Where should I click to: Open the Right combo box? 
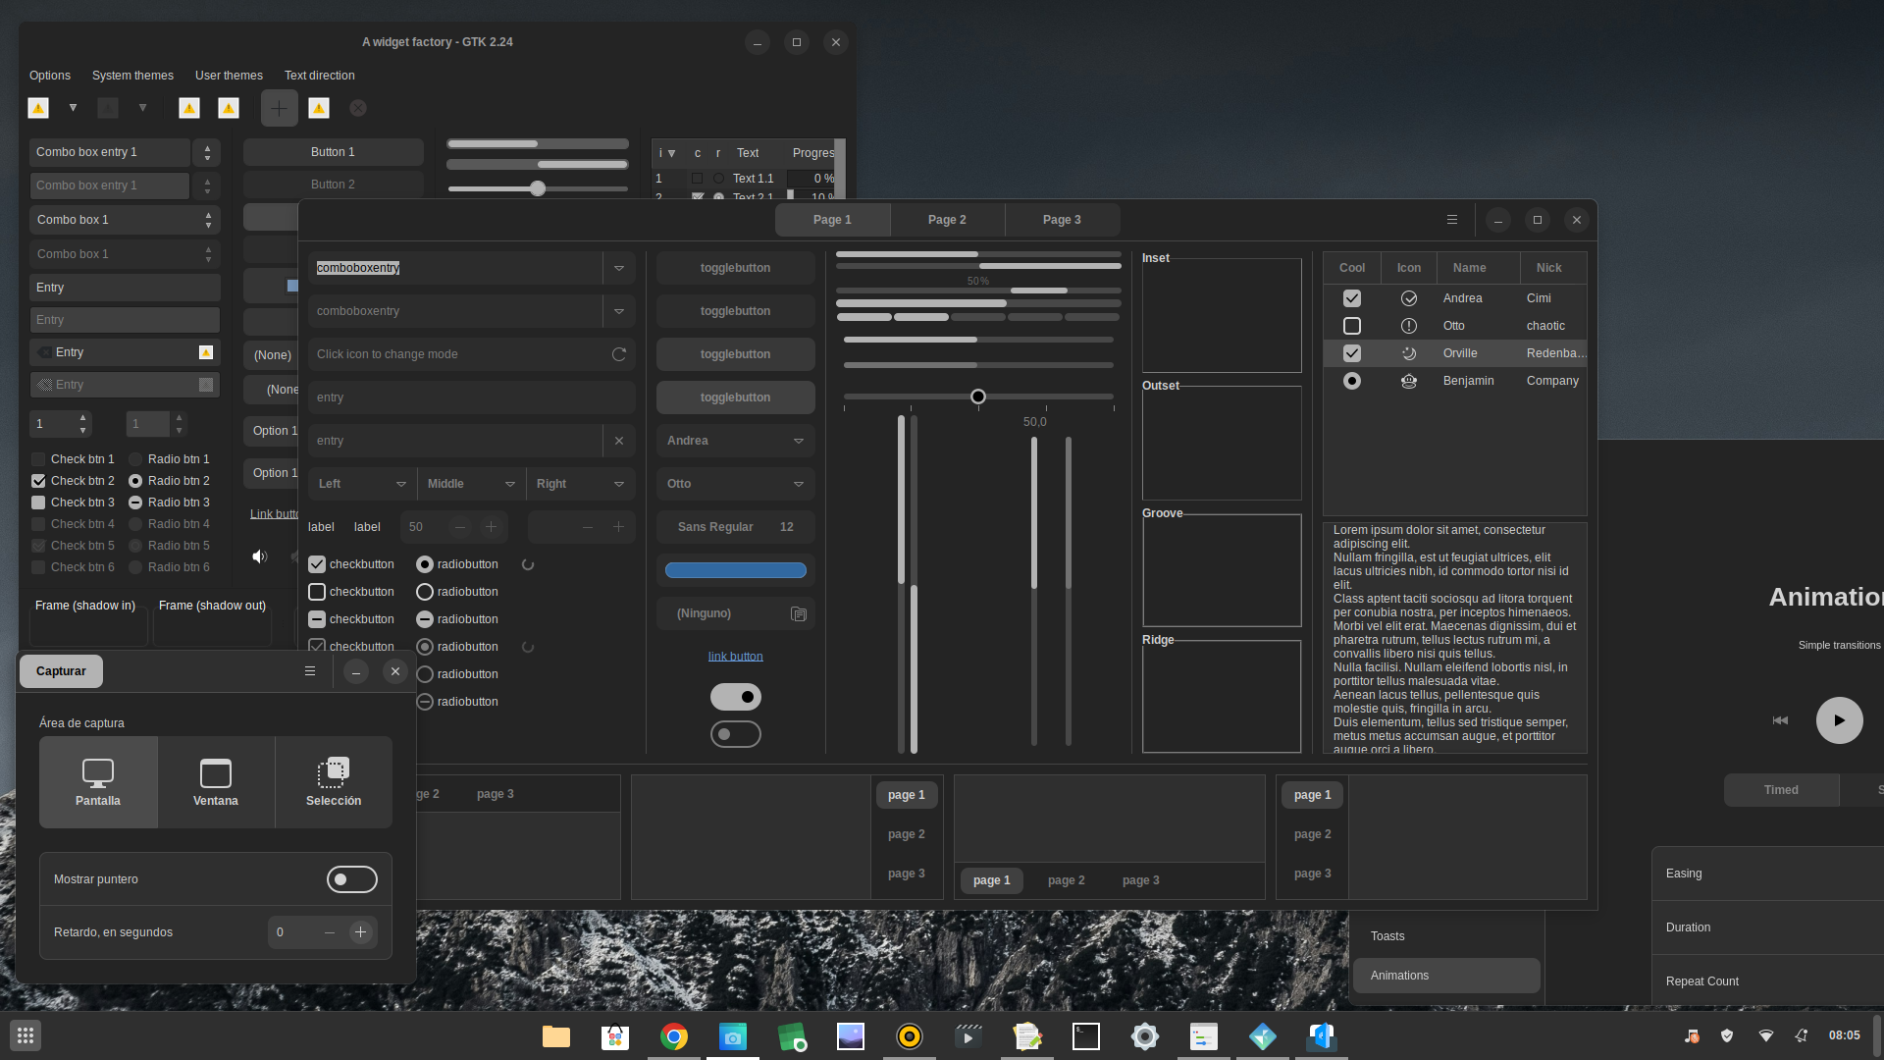pyautogui.click(x=581, y=484)
